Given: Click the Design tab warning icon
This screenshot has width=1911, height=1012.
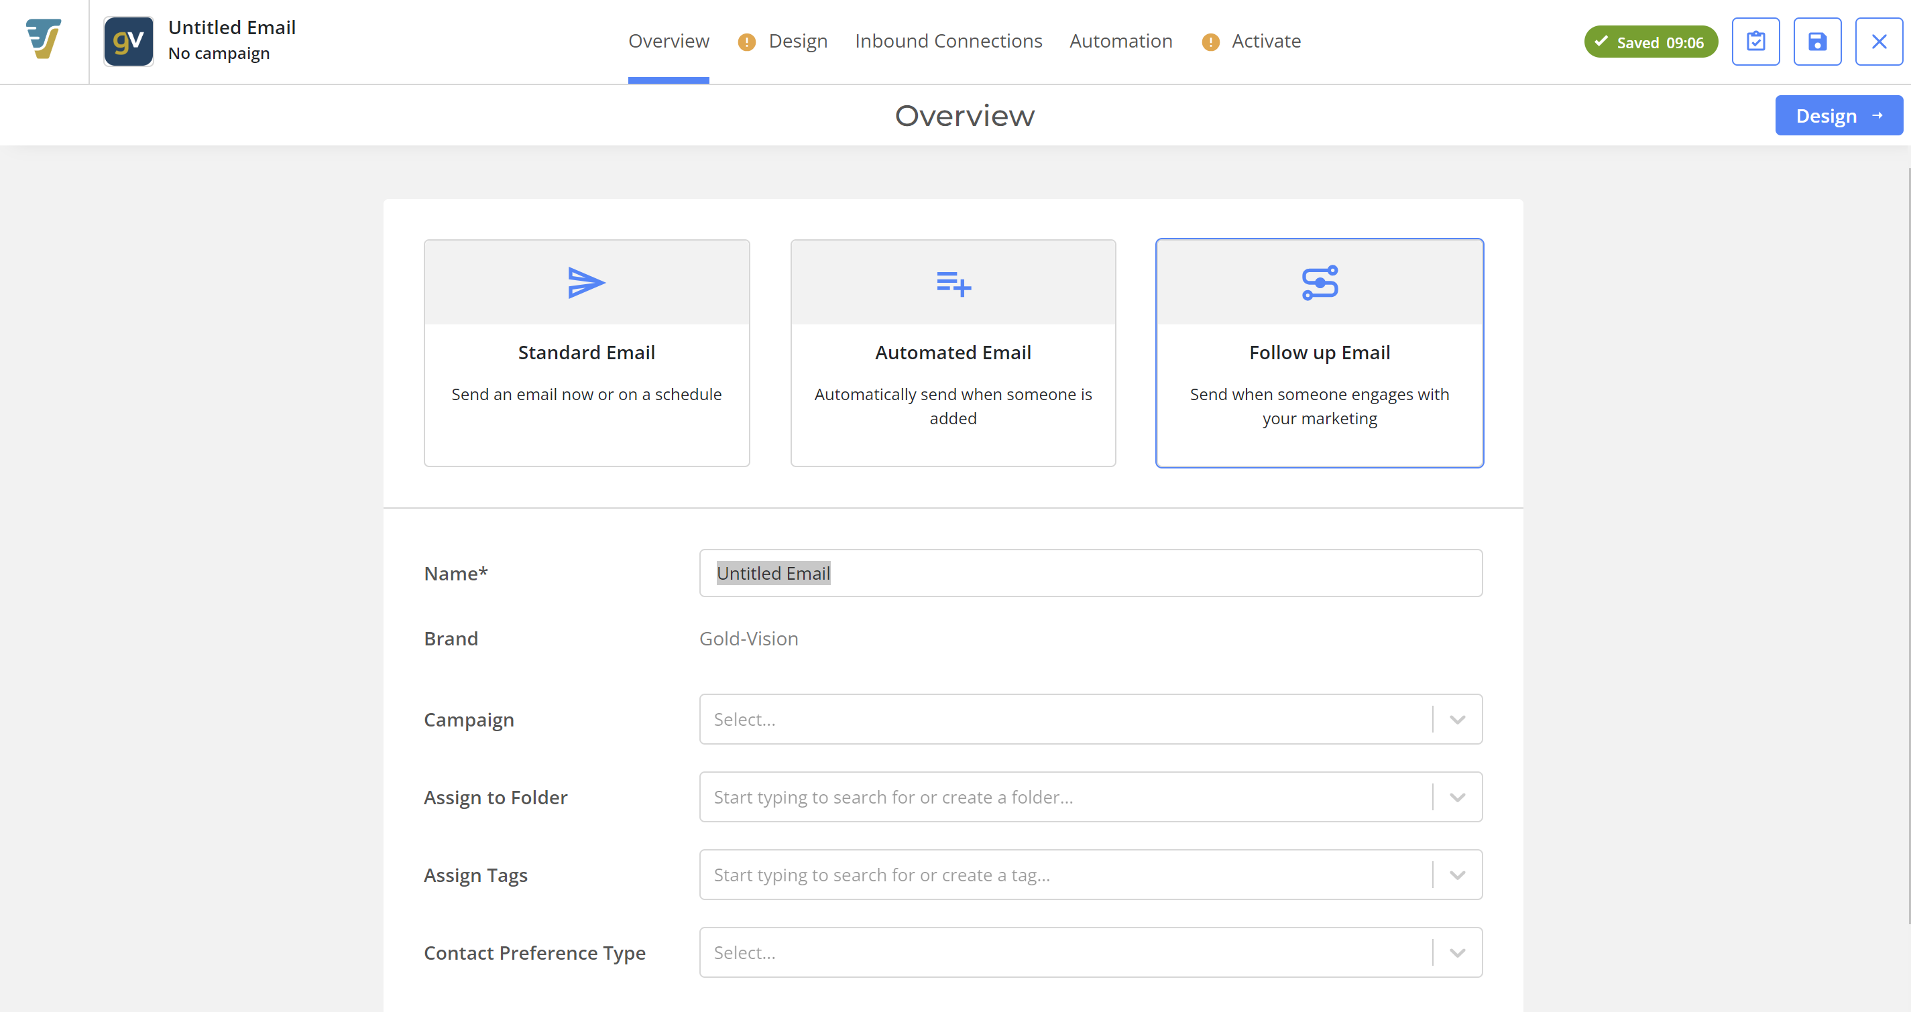Looking at the screenshot, I should click(746, 42).
